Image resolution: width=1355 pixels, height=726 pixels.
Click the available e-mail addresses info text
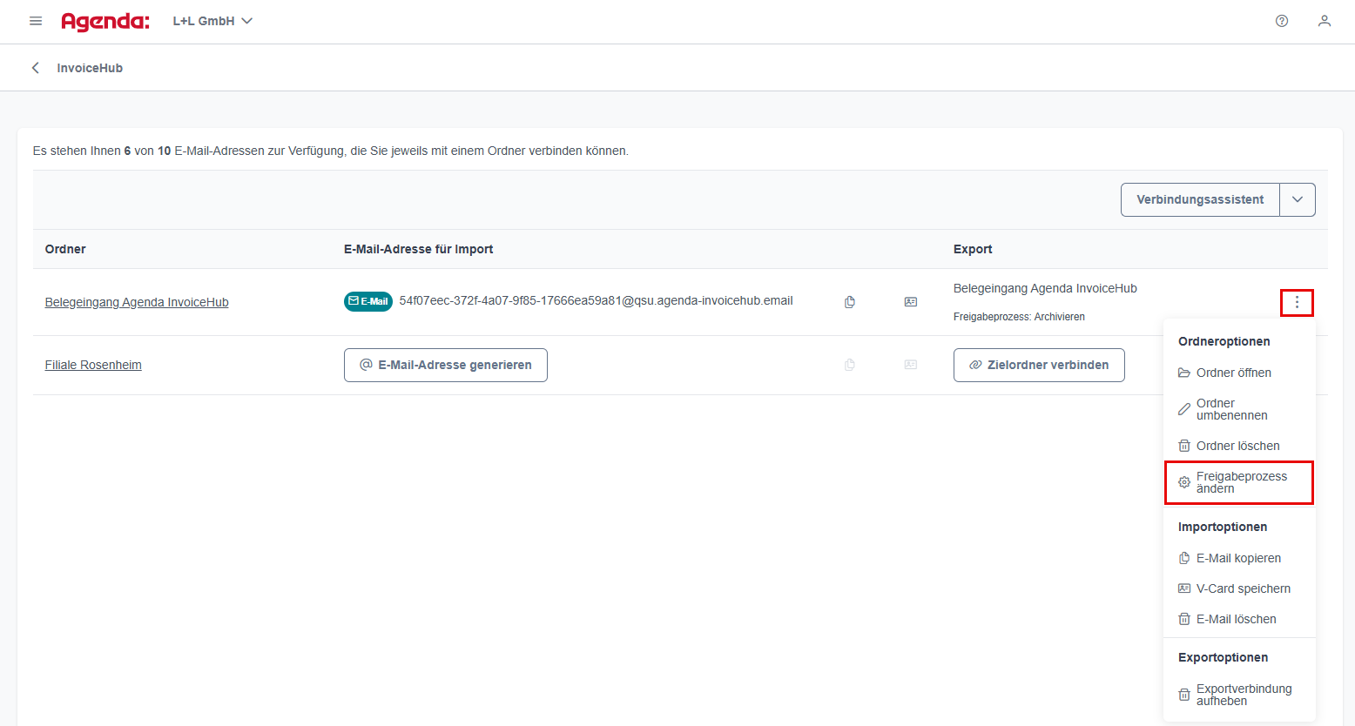(x=331, y=151)
